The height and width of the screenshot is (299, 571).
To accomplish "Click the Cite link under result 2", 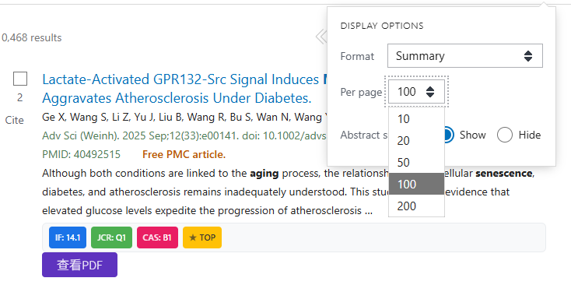I will [14, 120].
